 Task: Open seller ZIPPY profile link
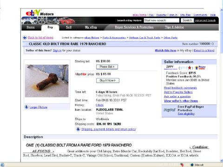click(170, 67)
